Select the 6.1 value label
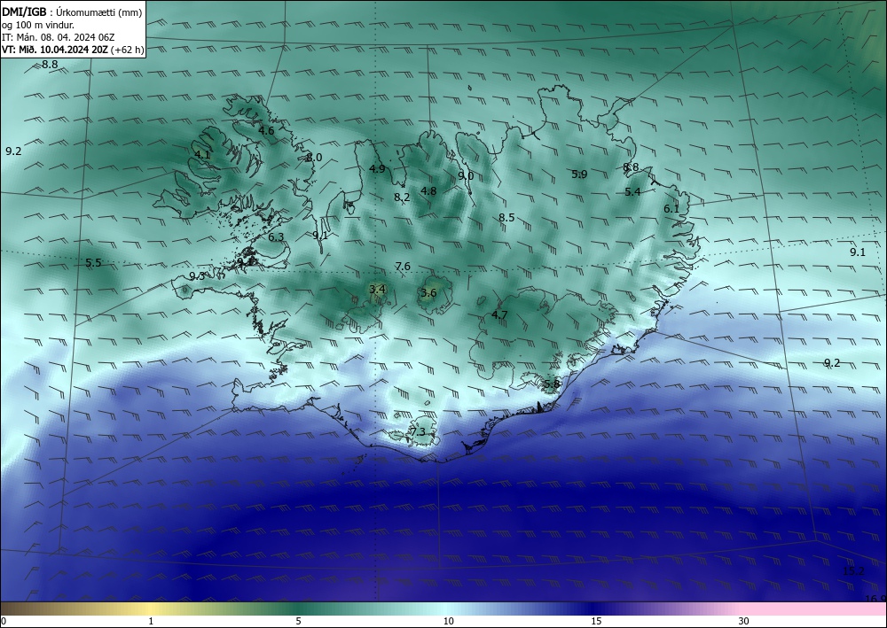 671,209
